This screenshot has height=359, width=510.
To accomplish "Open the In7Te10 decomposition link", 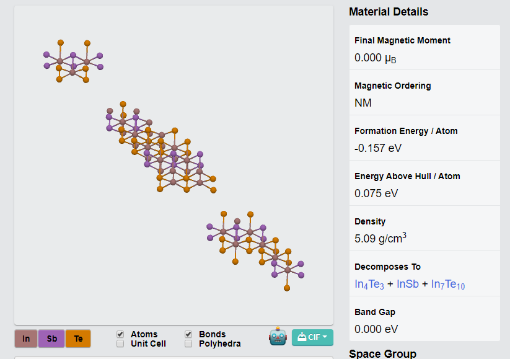I will click(x=448, y=284).
